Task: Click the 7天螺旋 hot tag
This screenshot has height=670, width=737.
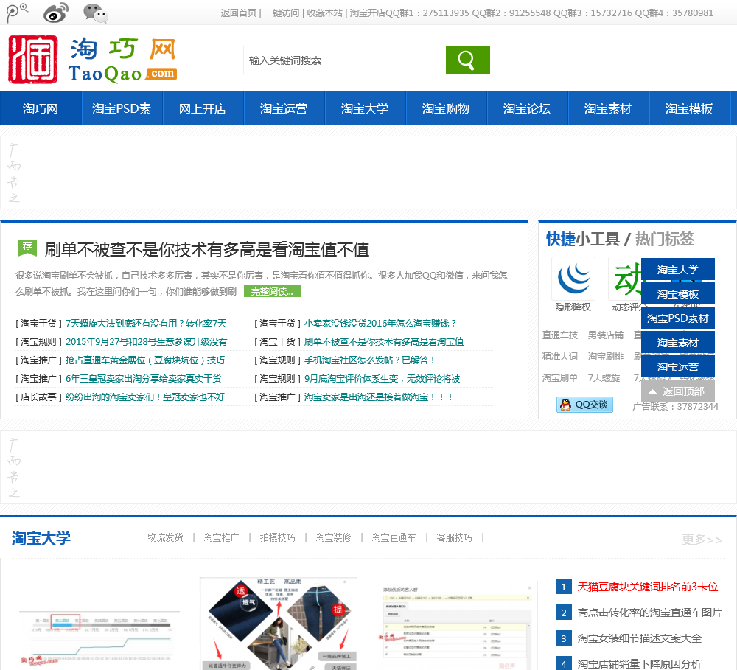Action: (604, 377)
